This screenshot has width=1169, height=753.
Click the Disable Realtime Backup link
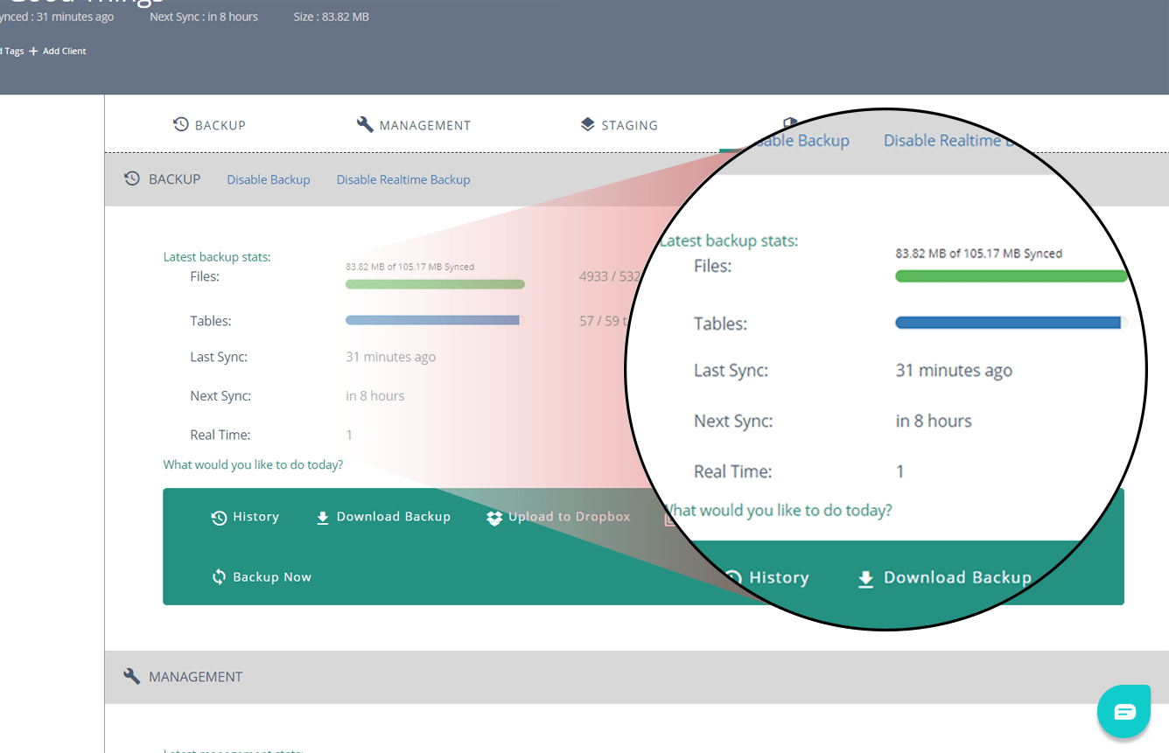pyautogui.click(x=403, y=179)
